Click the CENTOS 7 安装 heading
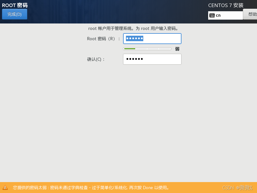 (x=226, y=5)
